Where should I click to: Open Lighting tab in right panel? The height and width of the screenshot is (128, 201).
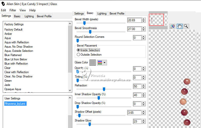(102, 14)
